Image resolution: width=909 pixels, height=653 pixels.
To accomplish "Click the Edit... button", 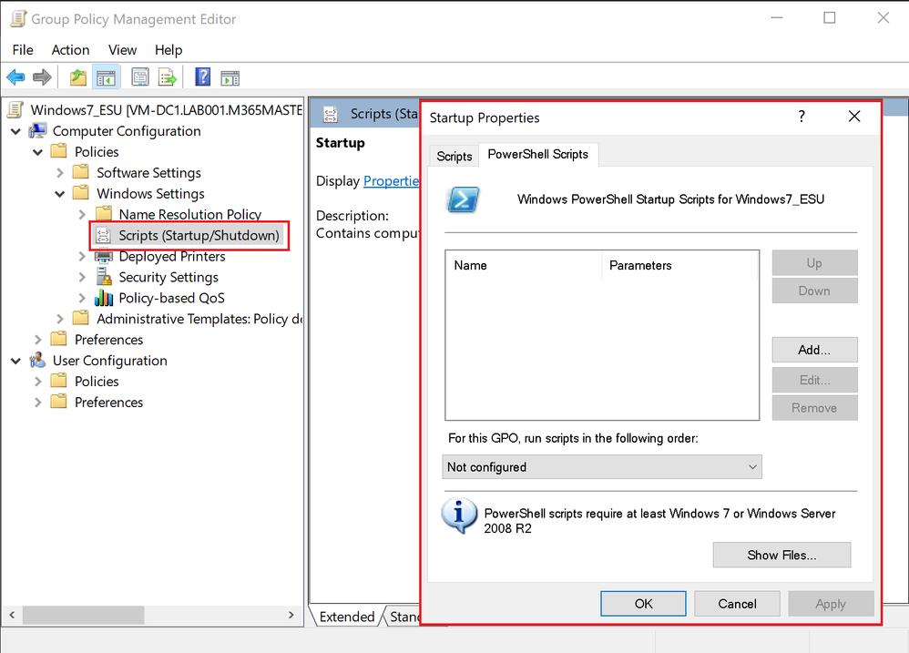I will pyautogui.click(x=814, y=380).
